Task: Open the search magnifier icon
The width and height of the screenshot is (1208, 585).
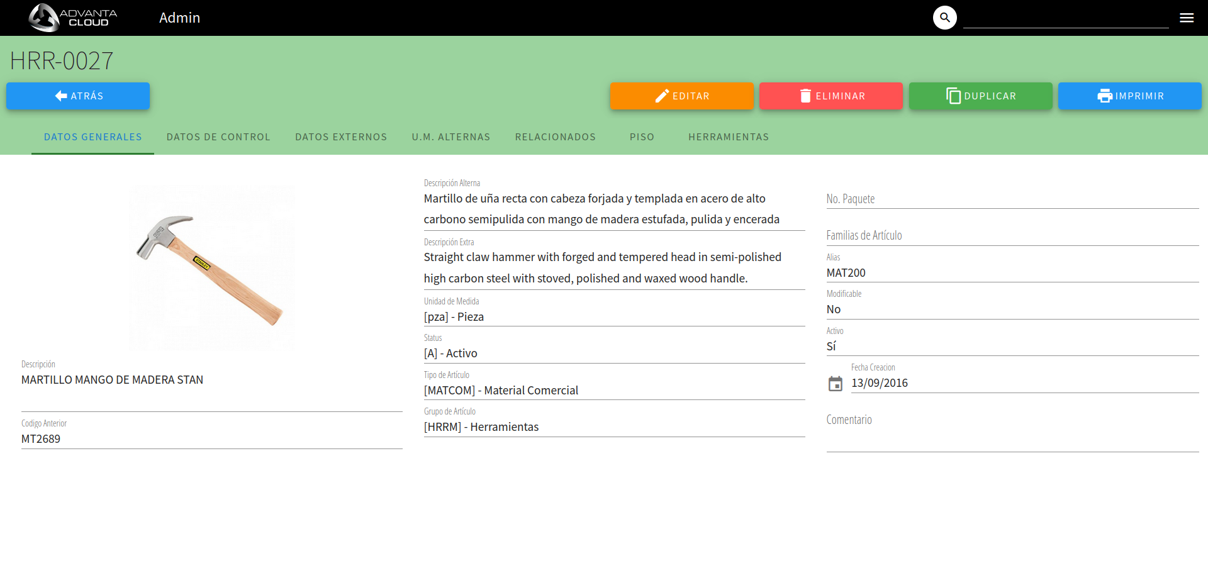Action: coord(944,17)
